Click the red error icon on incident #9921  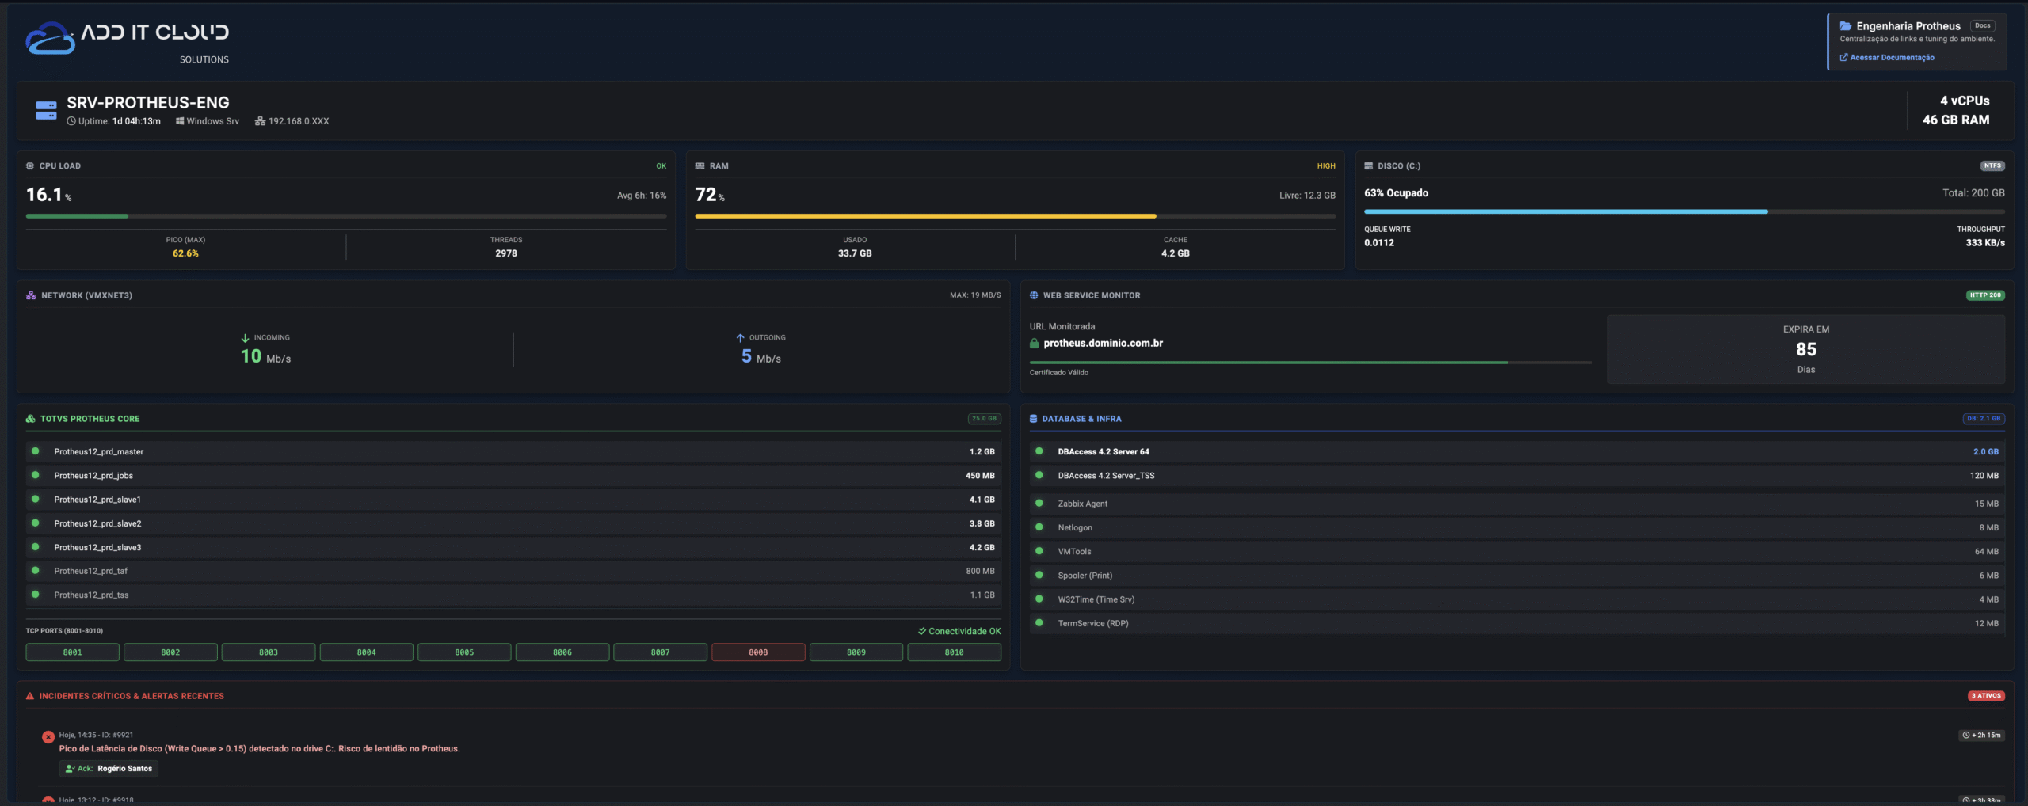point(48,737)
